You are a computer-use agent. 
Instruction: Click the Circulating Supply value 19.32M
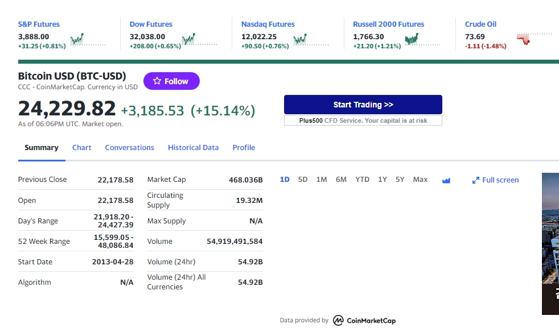tap(249, 200)
